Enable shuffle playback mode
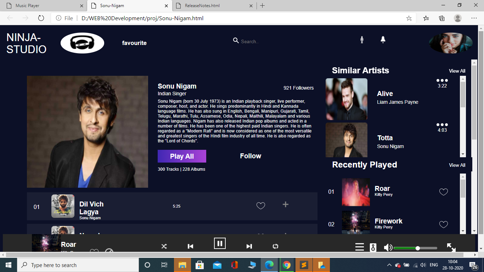 (164, 246)
